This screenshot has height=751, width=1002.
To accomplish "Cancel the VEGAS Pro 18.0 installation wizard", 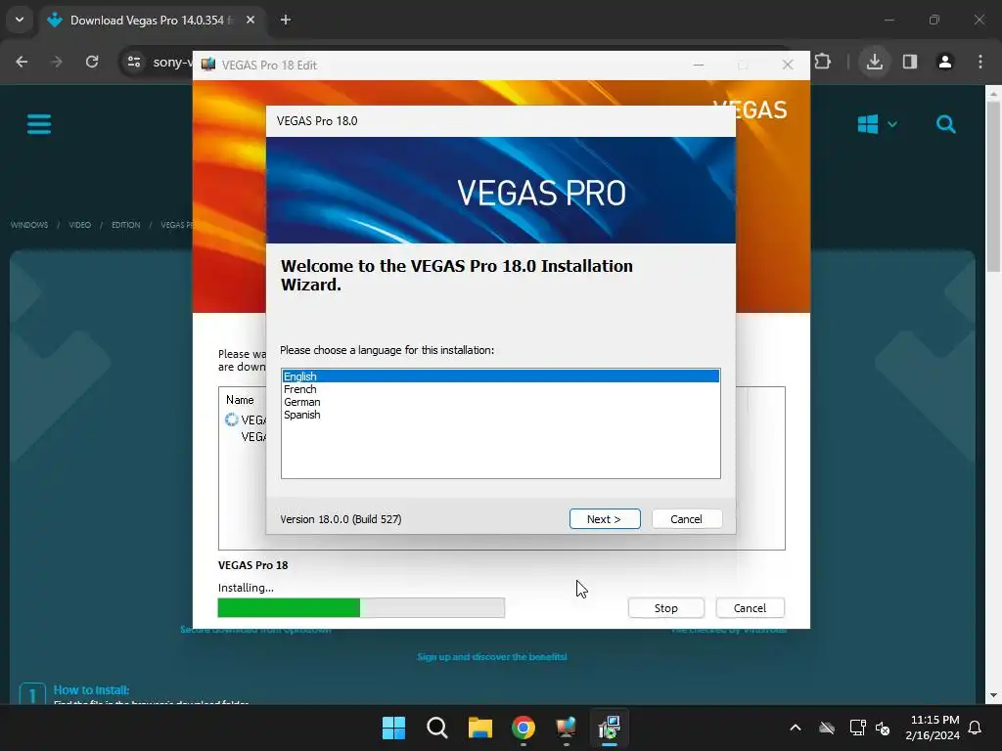I will 686,519.
